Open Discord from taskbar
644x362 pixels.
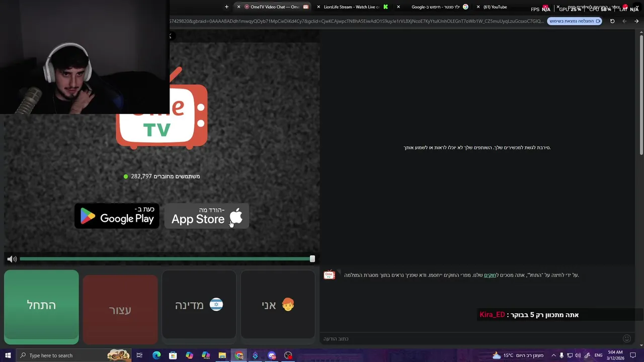point(272,355)
